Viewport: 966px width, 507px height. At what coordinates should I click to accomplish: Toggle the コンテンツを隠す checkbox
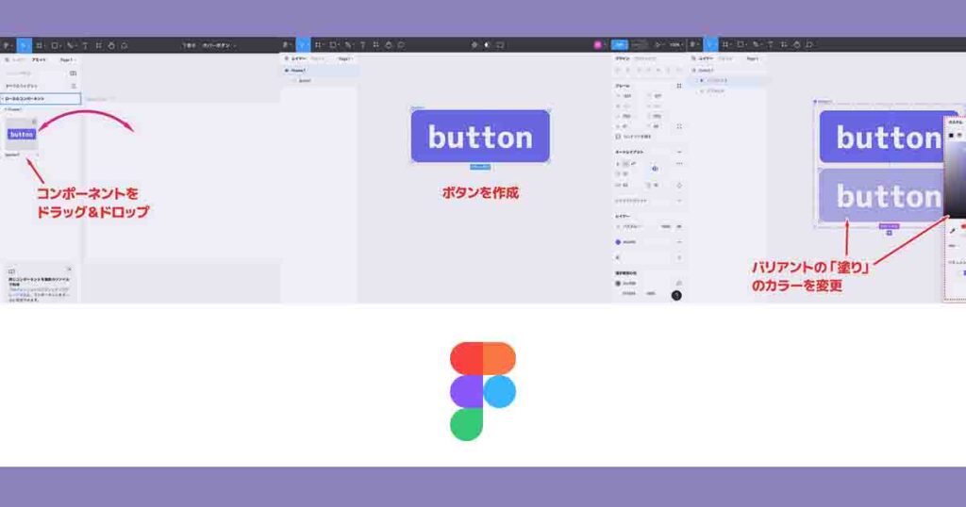pyautogui.click(x=618, y=137)
